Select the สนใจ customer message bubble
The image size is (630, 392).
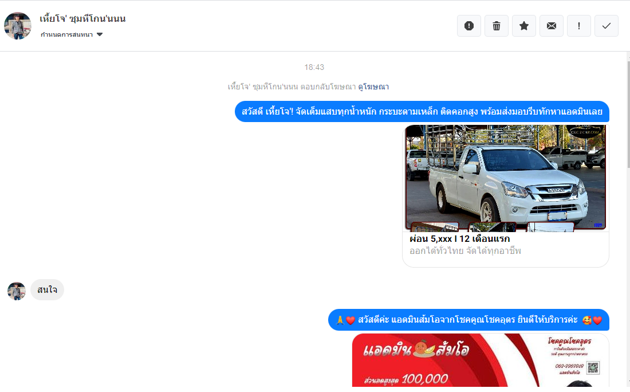tap(47, 290)
